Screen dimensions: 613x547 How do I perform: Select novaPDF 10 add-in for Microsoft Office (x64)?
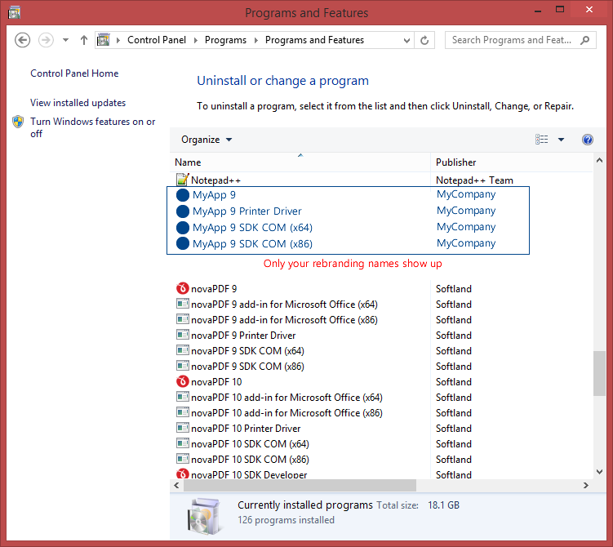[x=287, y=398]
